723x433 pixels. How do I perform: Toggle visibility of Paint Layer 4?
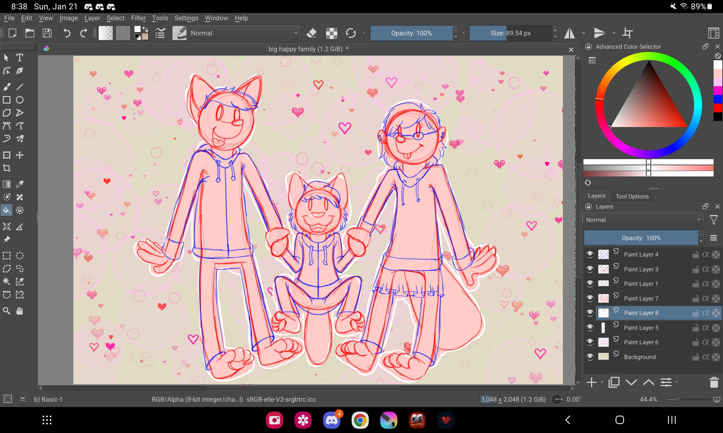pos(590,254)
